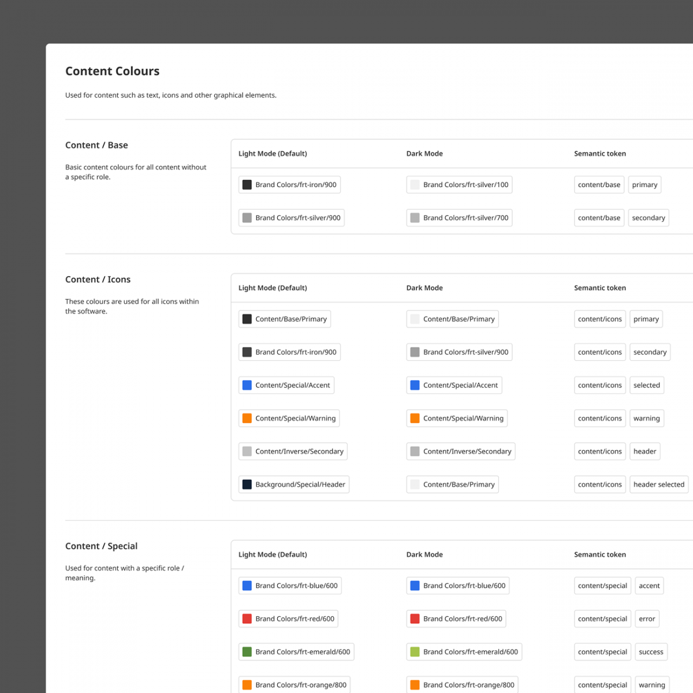This screenshot has width=693, height=693.
Task: Click the 'Content / Special' section heading
Action: (101, 546)
